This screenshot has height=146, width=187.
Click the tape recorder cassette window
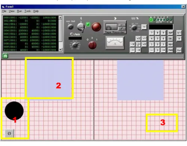(x=111, y=27)
